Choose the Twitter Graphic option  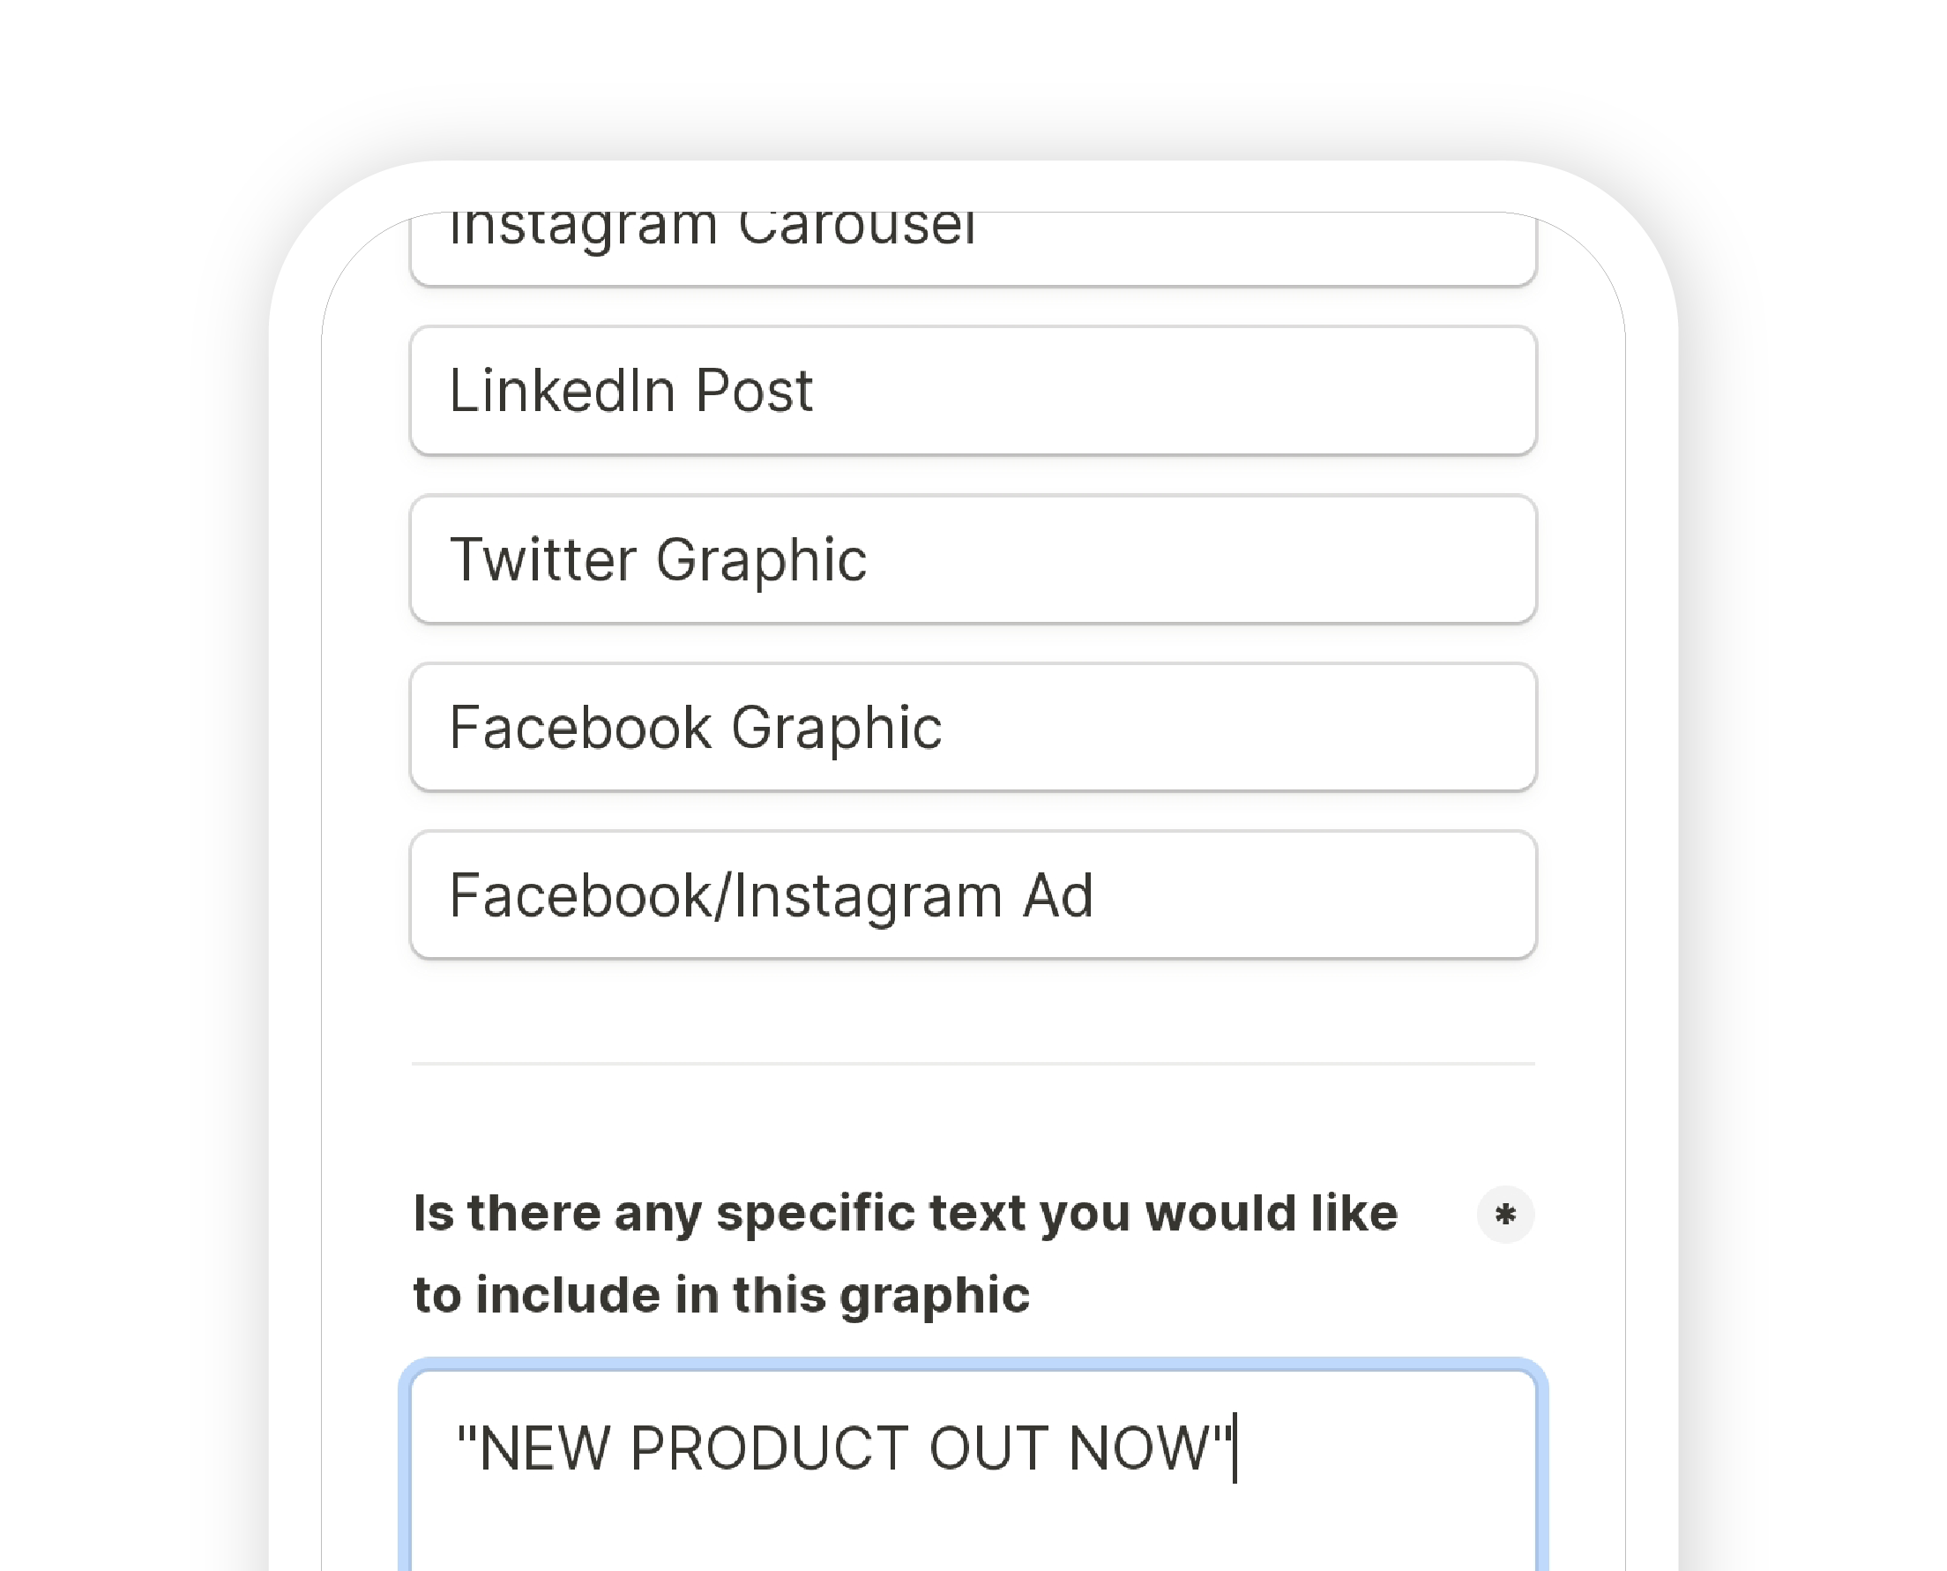973,559
